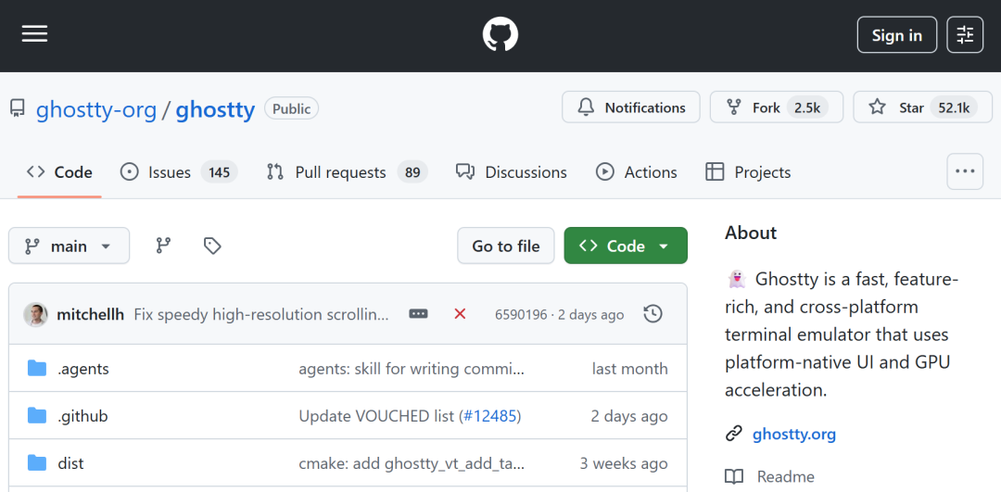Viewport: 1001px width, 492px height.
Task: Open additional navigation options three-dot menu
Action: (x=965, y=171)
